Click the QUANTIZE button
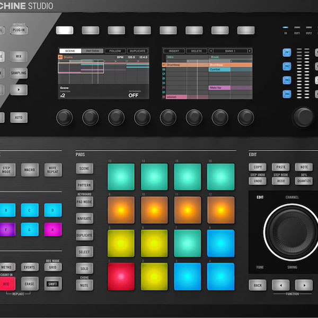 click(304, 181)
